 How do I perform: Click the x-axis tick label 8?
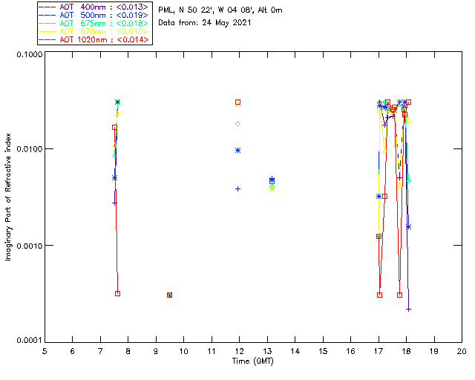click(x=128, y=351)
